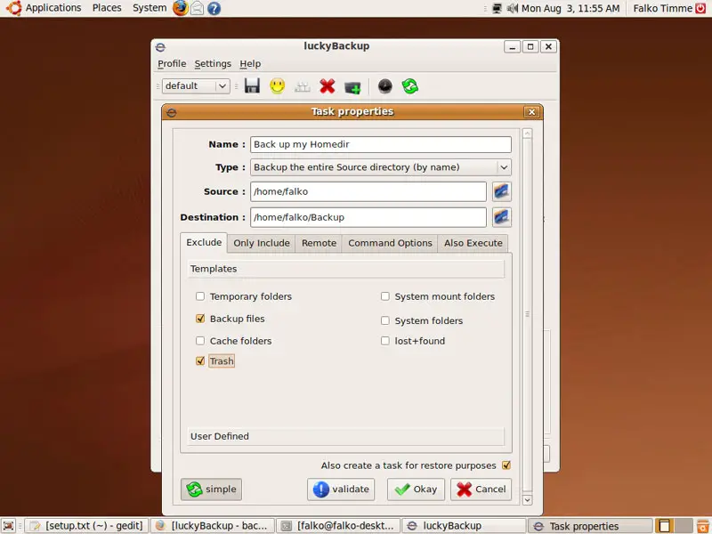Check the lost+found exclusion
712x534 pixels.
(x=385, y=341)
